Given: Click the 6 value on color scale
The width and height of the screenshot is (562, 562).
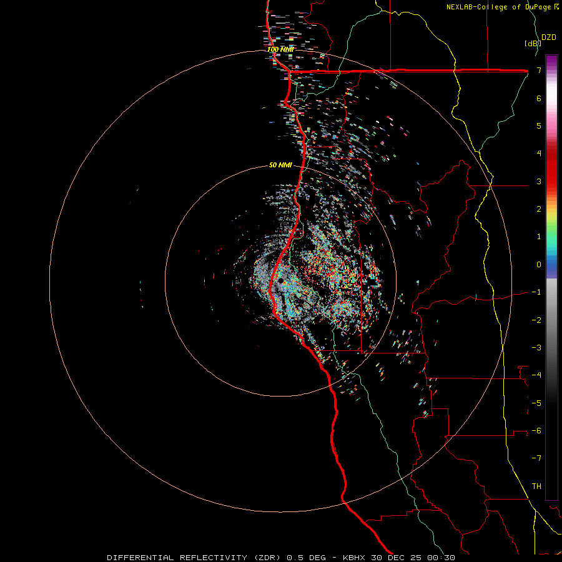Looking at the screenshot, I should point(539,98).
